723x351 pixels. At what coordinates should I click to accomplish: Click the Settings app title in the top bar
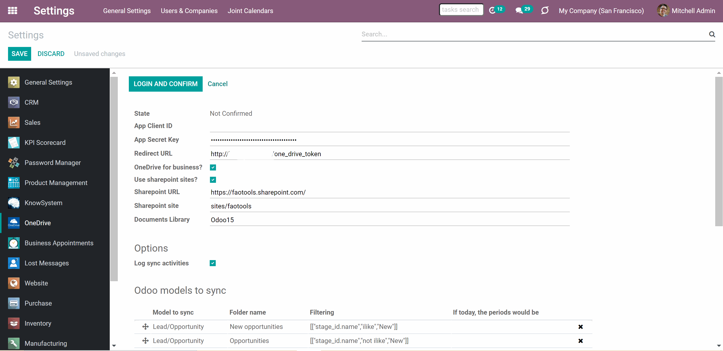[x=54, y=11]
